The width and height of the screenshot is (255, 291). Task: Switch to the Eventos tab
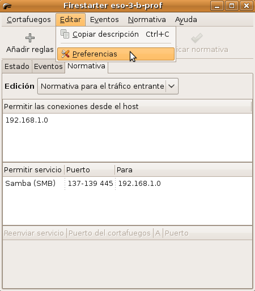pos(48,66)
